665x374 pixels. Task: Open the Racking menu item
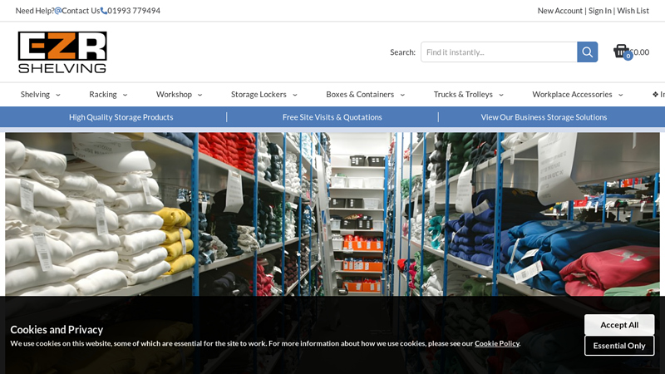[103, 95]
